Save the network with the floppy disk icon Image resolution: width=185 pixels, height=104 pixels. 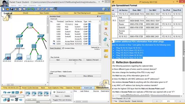(12, 9)
